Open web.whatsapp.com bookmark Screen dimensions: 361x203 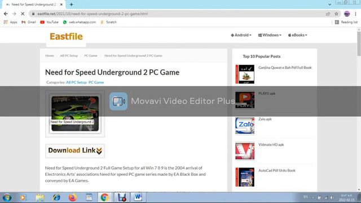coord(80,22)
